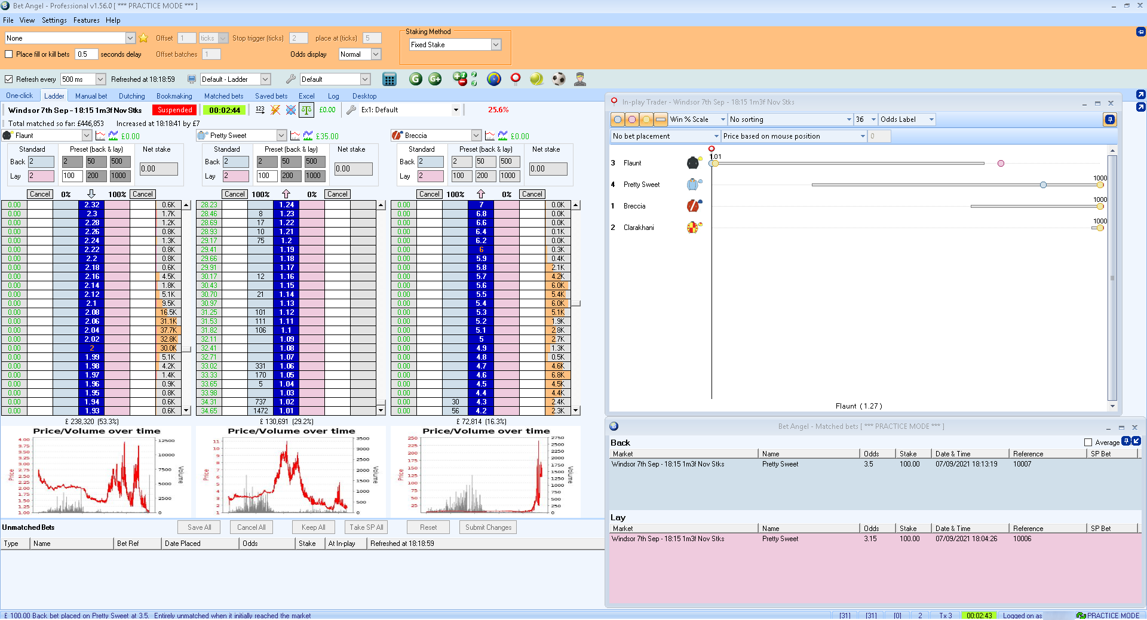The image size is (1147, 620).
Task: Switch to the Dutching tab
Action: click(x=132, y=96)
